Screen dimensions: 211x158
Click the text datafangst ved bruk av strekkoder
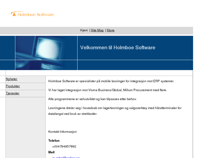tap(73, 114)
